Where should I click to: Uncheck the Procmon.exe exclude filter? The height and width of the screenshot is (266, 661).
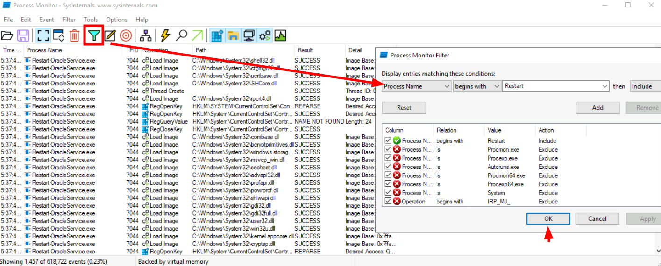click(388, 149)
